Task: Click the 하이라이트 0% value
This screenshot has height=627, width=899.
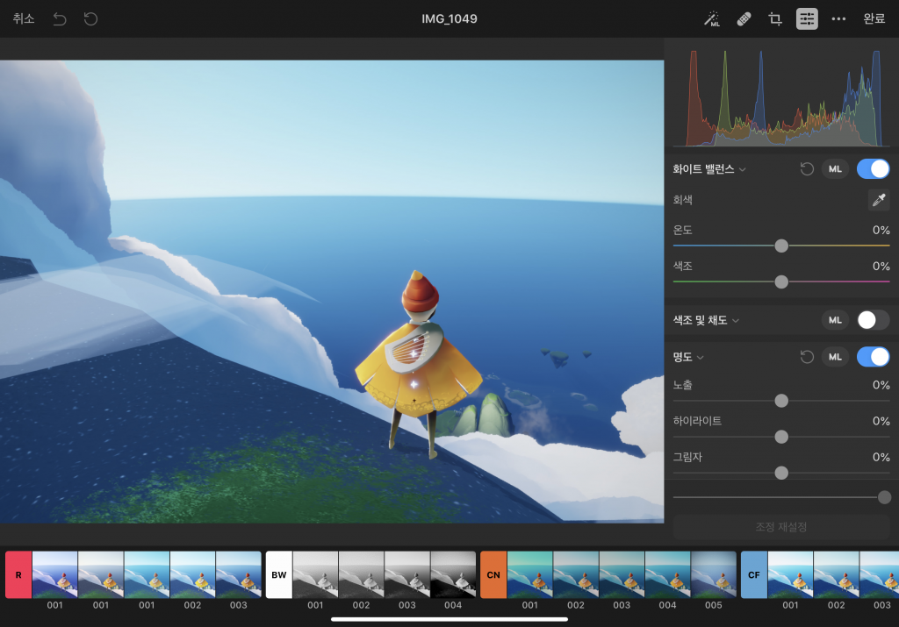Action: click(x=881, y=422)
